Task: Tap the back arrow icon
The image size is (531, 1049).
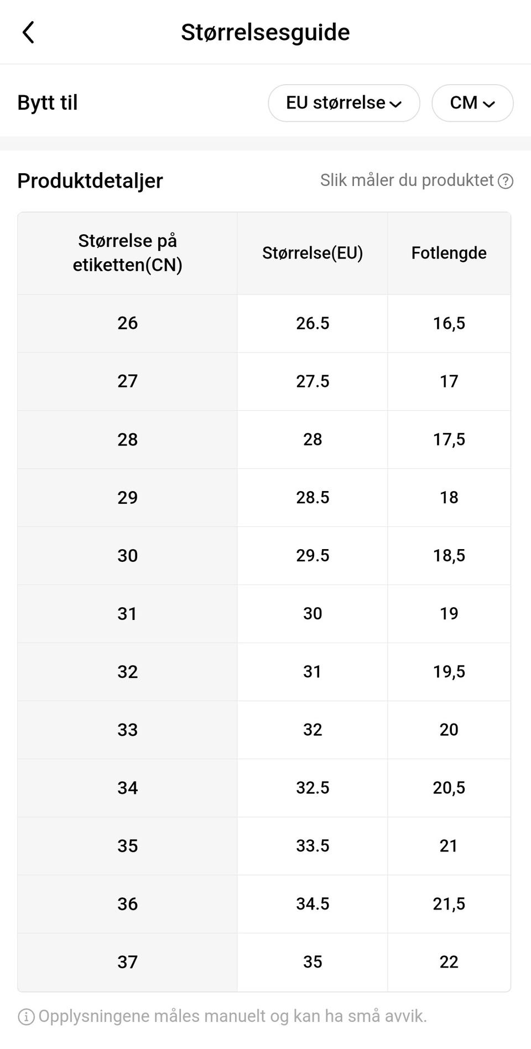Action: (x=29, y=32)
